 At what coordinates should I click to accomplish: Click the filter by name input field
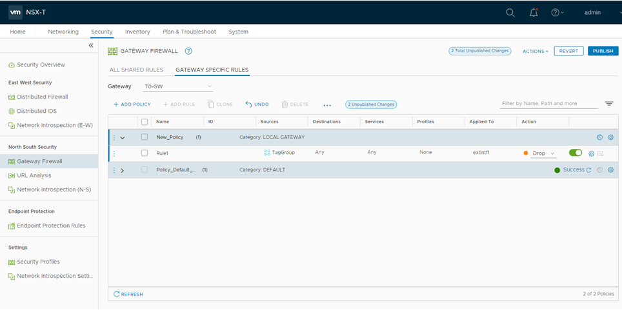[x=548, y=104]
